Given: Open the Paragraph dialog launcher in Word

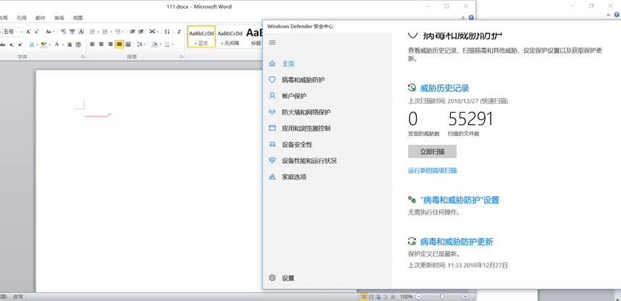Looking at the screenshot, I should pyautogui.click(x=182, y=57).
